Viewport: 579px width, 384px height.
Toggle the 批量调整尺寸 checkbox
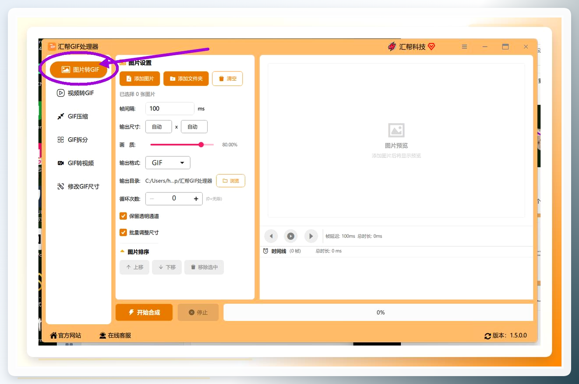(x=124, y=232)
